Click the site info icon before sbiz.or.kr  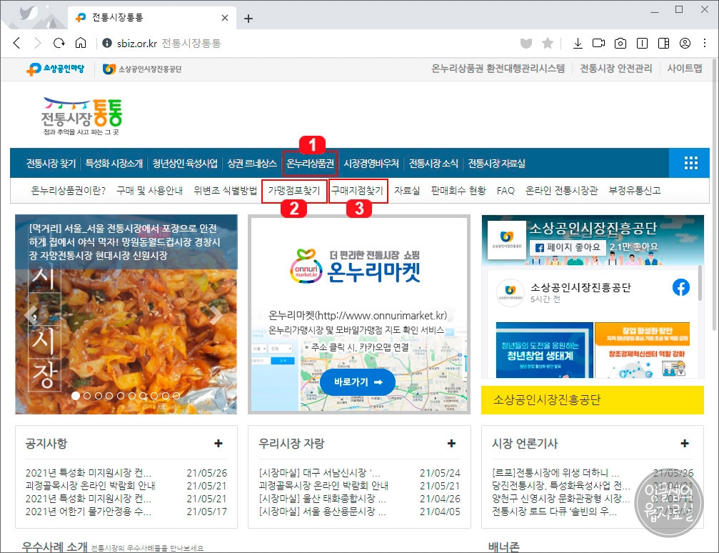tap(107, 43)
